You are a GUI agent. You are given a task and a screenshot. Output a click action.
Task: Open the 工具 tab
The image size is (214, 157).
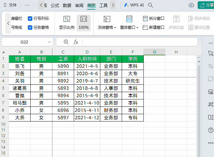(x=103, y=5)
